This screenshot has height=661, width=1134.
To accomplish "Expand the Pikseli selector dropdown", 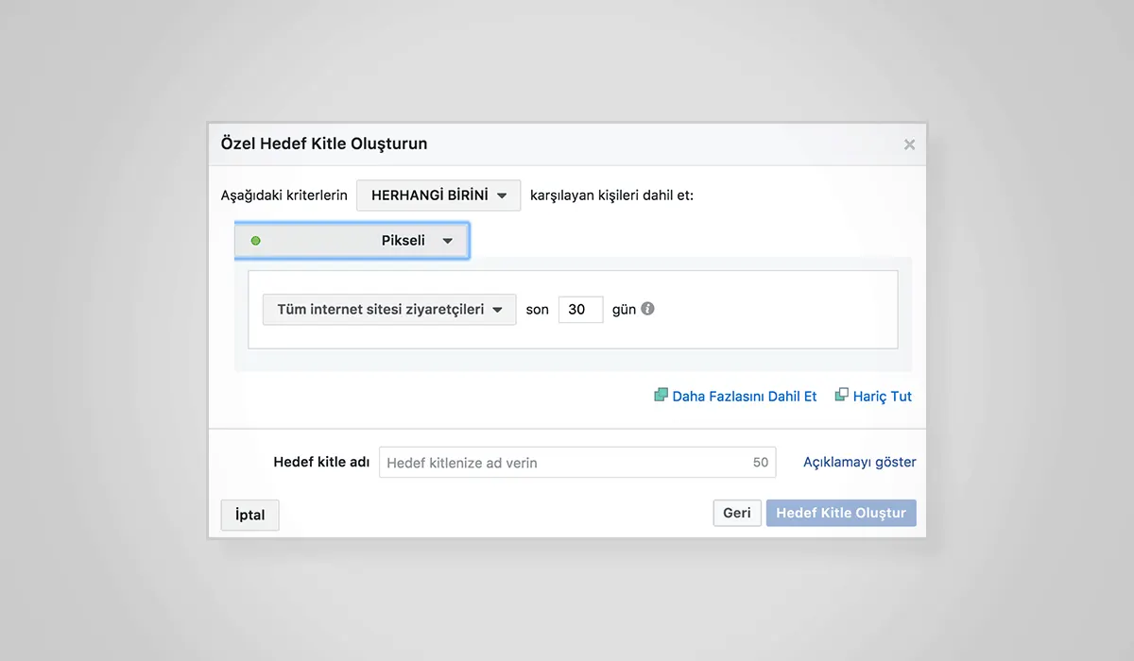I will 352,241.
